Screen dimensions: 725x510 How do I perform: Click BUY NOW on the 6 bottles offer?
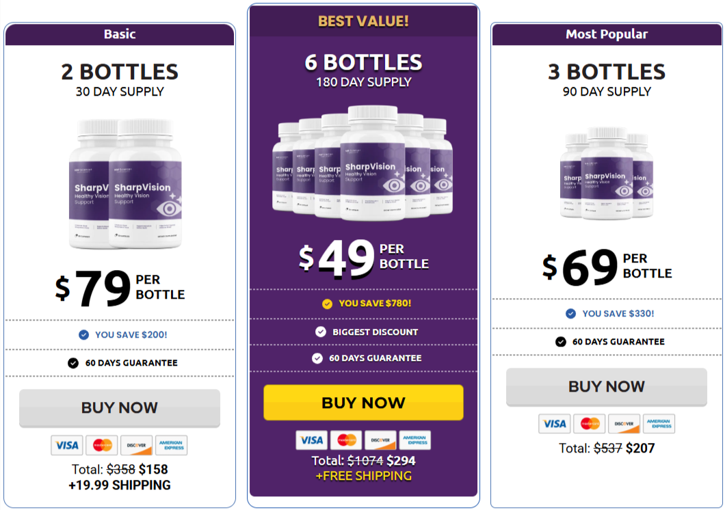pyautogui.click(x=362, y=402)
